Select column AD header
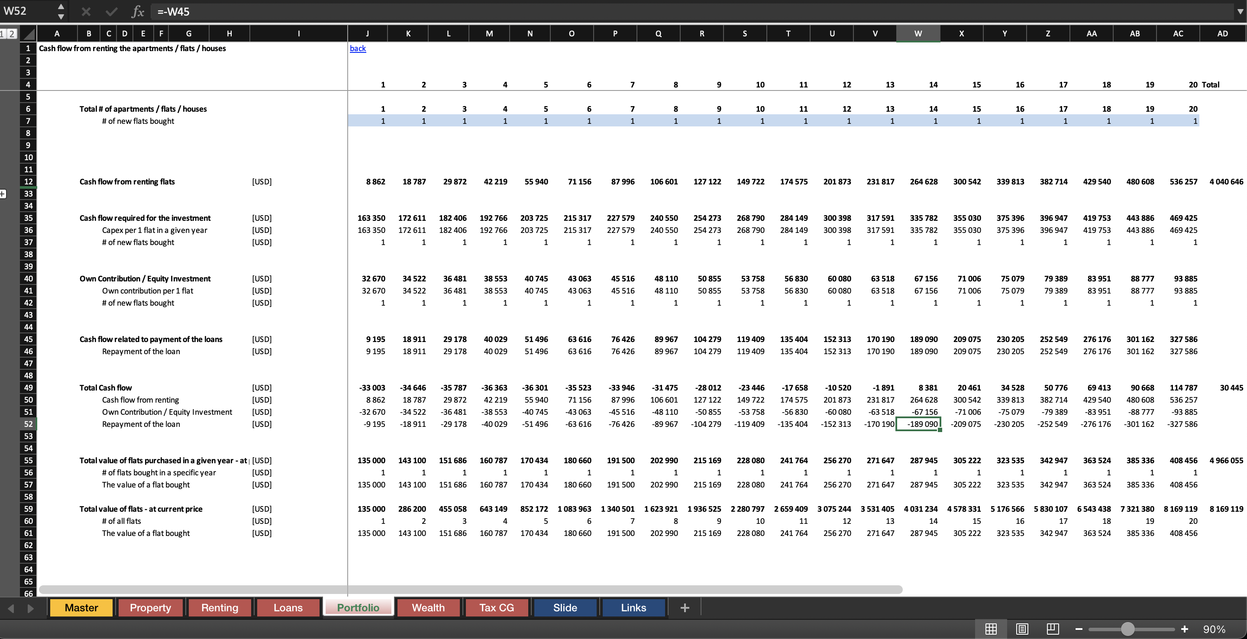 pos(1222,33)
